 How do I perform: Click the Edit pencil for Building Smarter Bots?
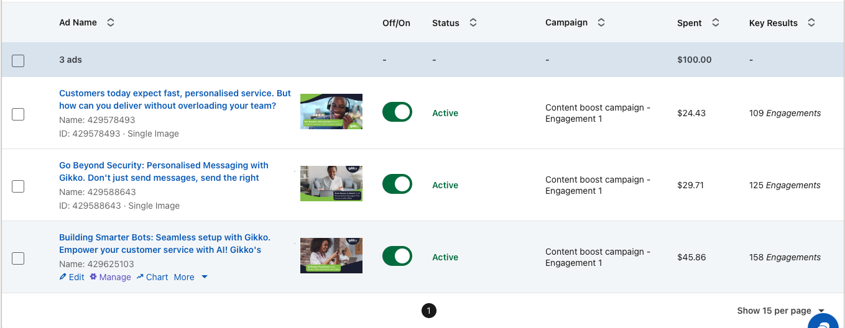tap(72, 277)
